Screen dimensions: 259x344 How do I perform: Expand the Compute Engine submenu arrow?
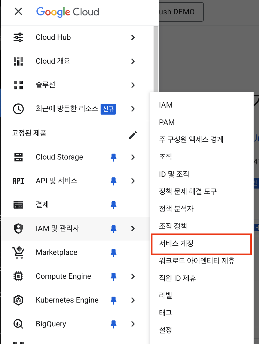(x=133, y=276)
